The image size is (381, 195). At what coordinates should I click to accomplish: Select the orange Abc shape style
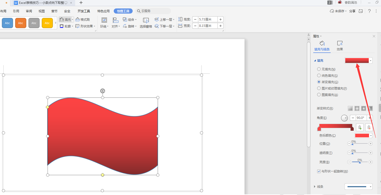coord(21,23)
